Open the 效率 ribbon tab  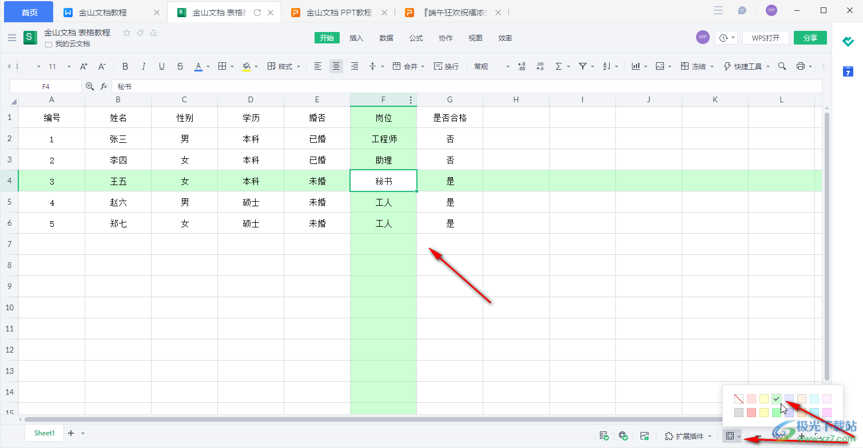click(505, 38)
